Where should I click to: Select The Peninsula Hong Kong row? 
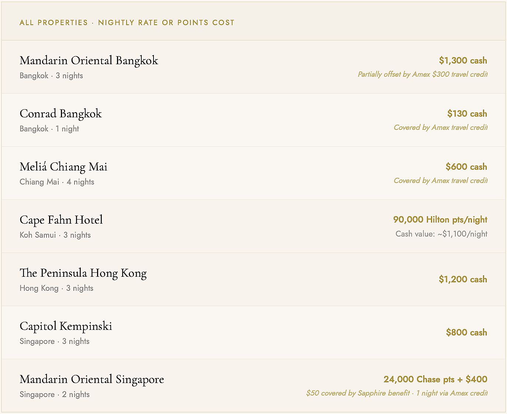(254, 279)
